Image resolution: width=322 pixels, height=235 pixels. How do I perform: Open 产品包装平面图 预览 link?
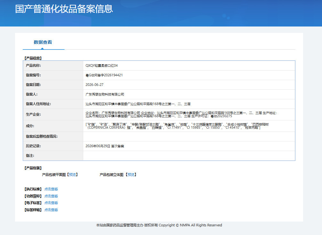tap(72, 175)
